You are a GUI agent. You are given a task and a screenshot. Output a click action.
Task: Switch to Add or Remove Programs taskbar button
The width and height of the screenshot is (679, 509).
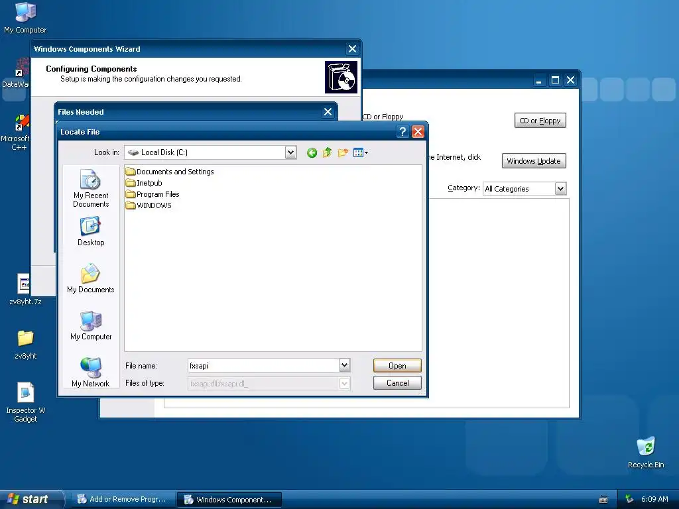click(x=123, y=500)
